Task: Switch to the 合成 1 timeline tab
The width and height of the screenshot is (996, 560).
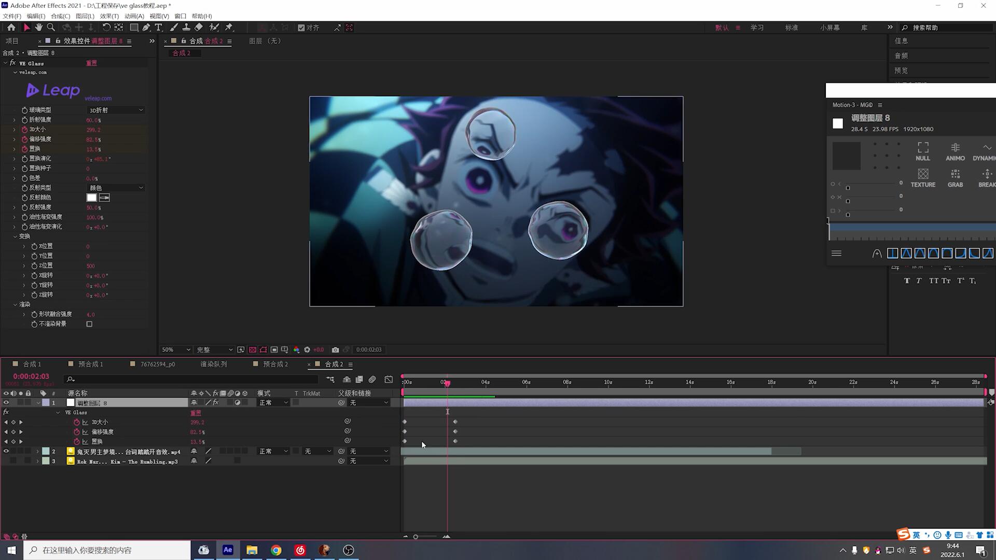Action: click(32, 365)
